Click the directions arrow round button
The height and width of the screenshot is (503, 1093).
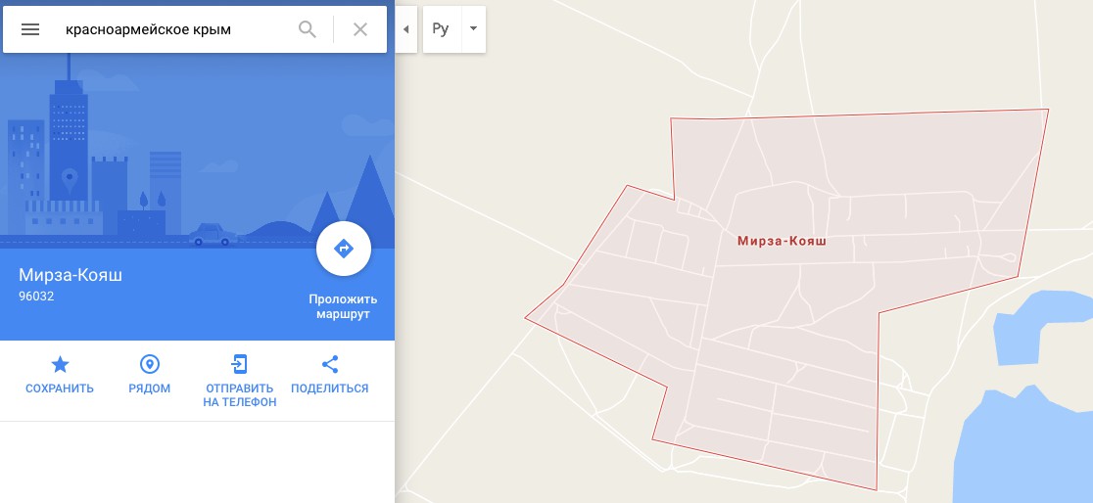click(344, 249)
